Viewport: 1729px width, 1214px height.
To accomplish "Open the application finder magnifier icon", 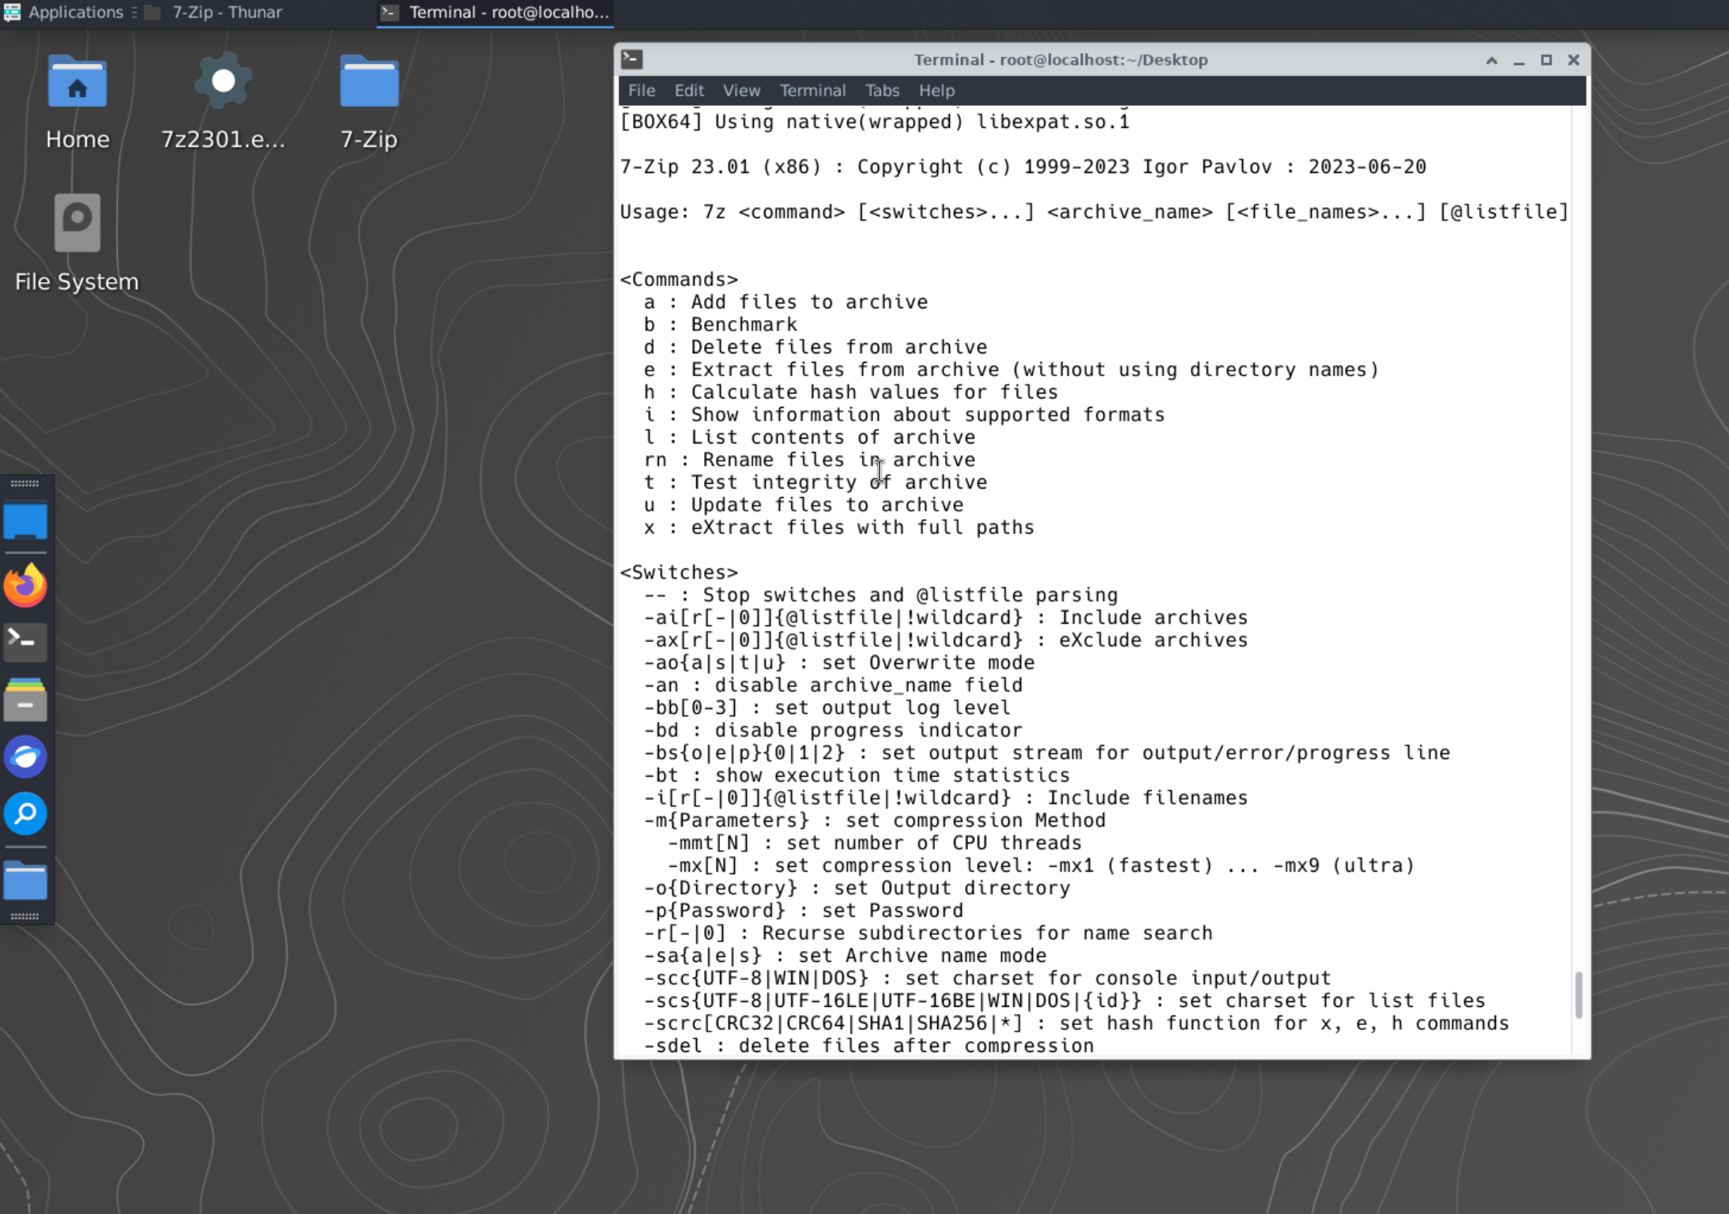I will [x=25, y=814].
